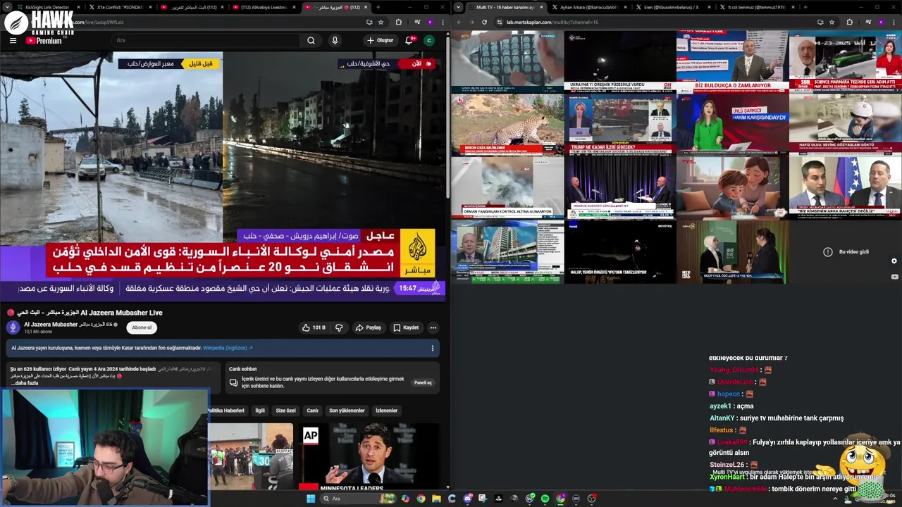Image resolution: width=902 pixels, height=507 pixels.
Task: Expand tab search dropdown in YouTube window
Action: pos(8,7)
